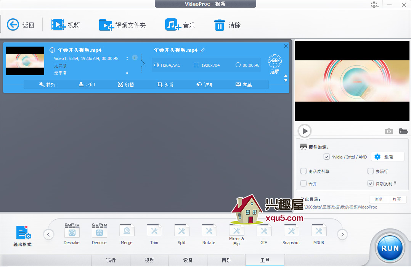
Task: Select the Split tool
Action: click(x=181, y=234)
